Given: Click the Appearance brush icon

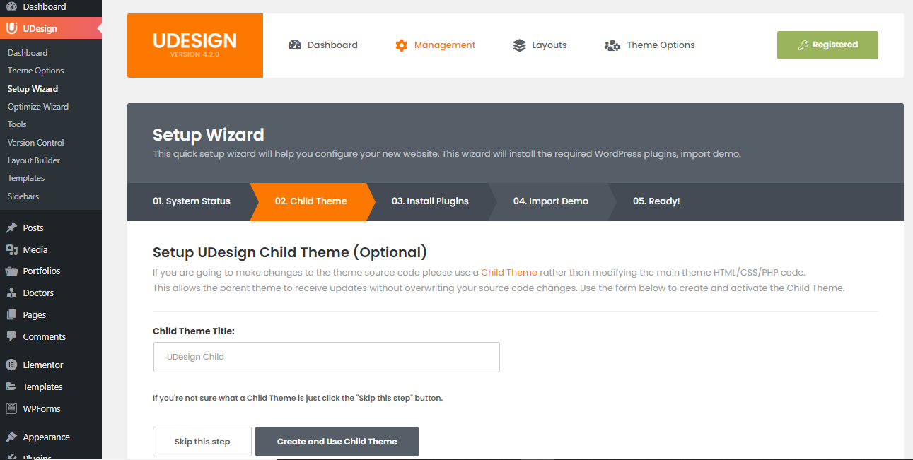Looking at the screenshot, I should pyautogui.click(x=11, y=437).
